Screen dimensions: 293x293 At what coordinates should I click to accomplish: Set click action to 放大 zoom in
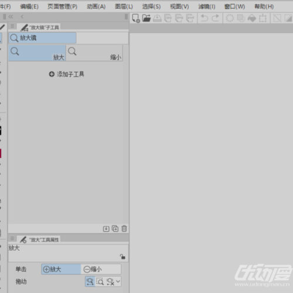pos(61,270)
